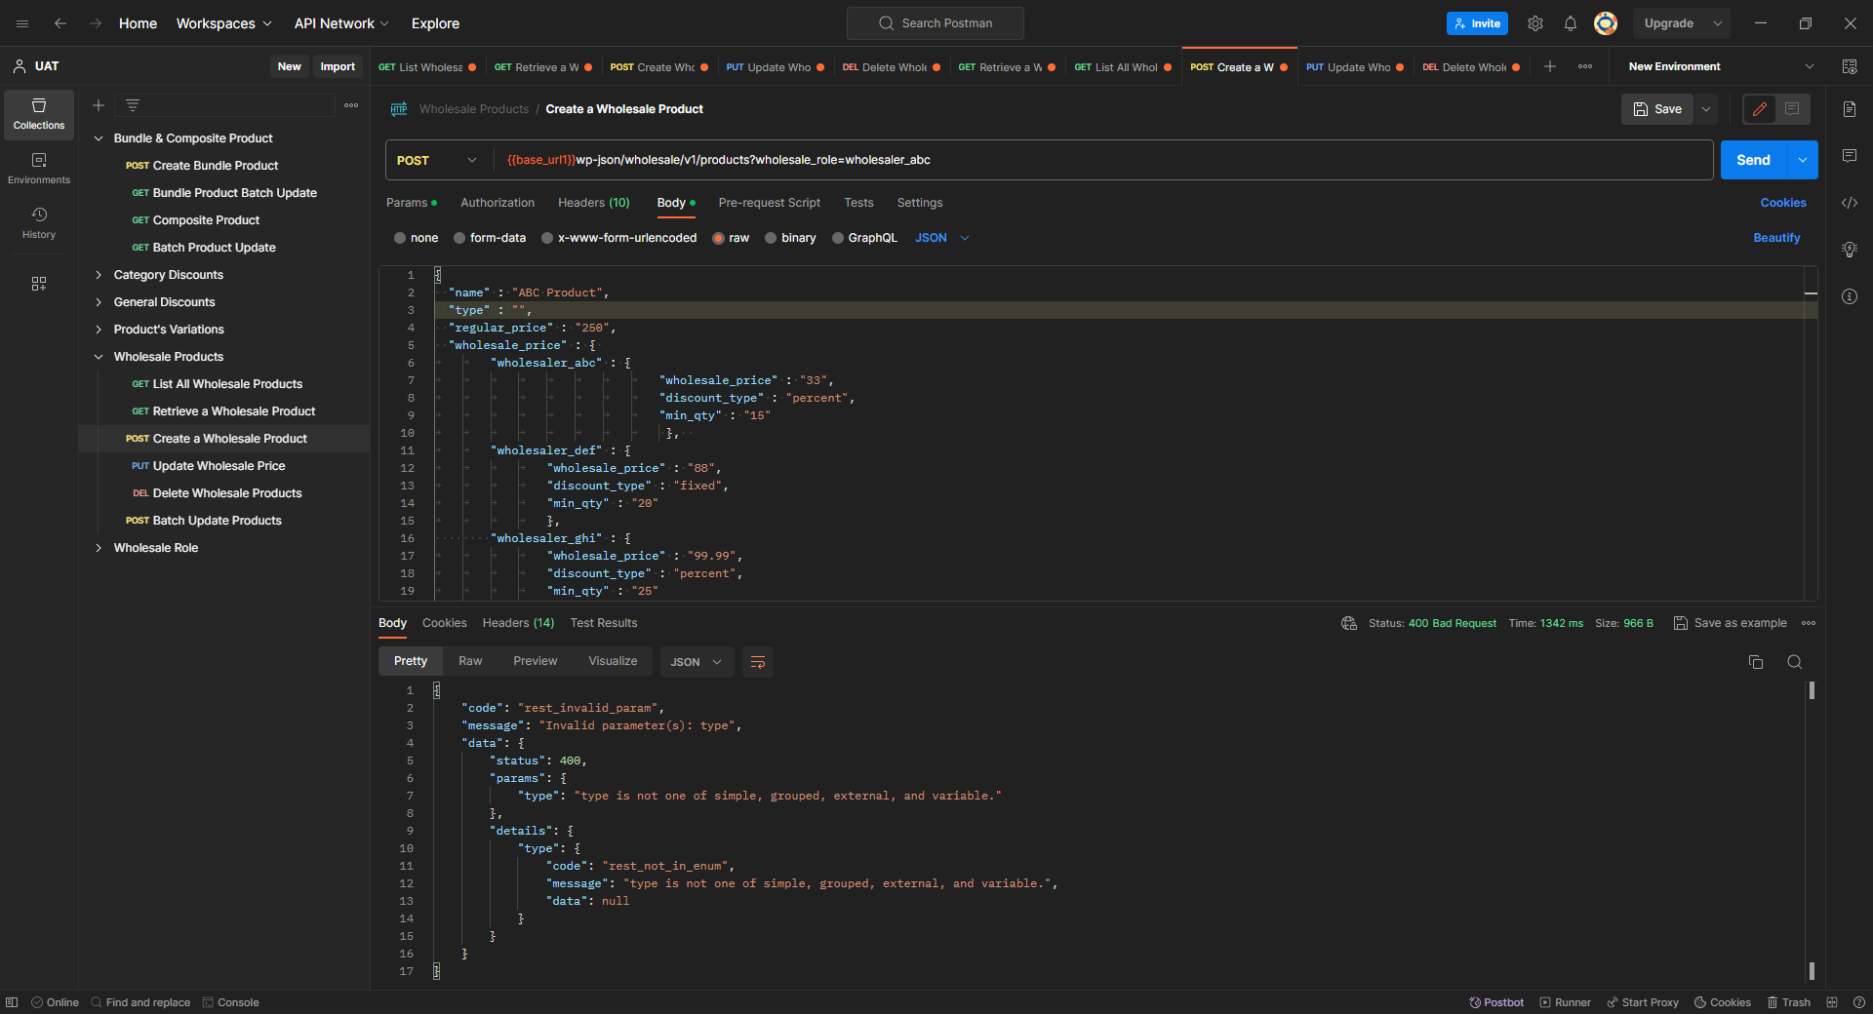The height and width of the screenshot is (1014, 1873).
Task: Click the user avatar icon
Action: (1606, 23)
